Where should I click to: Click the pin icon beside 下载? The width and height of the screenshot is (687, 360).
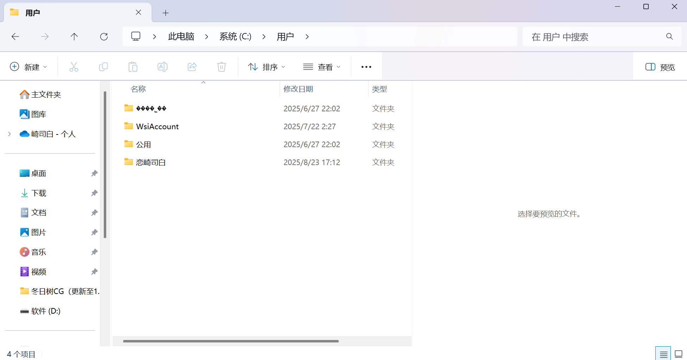tap(94, 193)
